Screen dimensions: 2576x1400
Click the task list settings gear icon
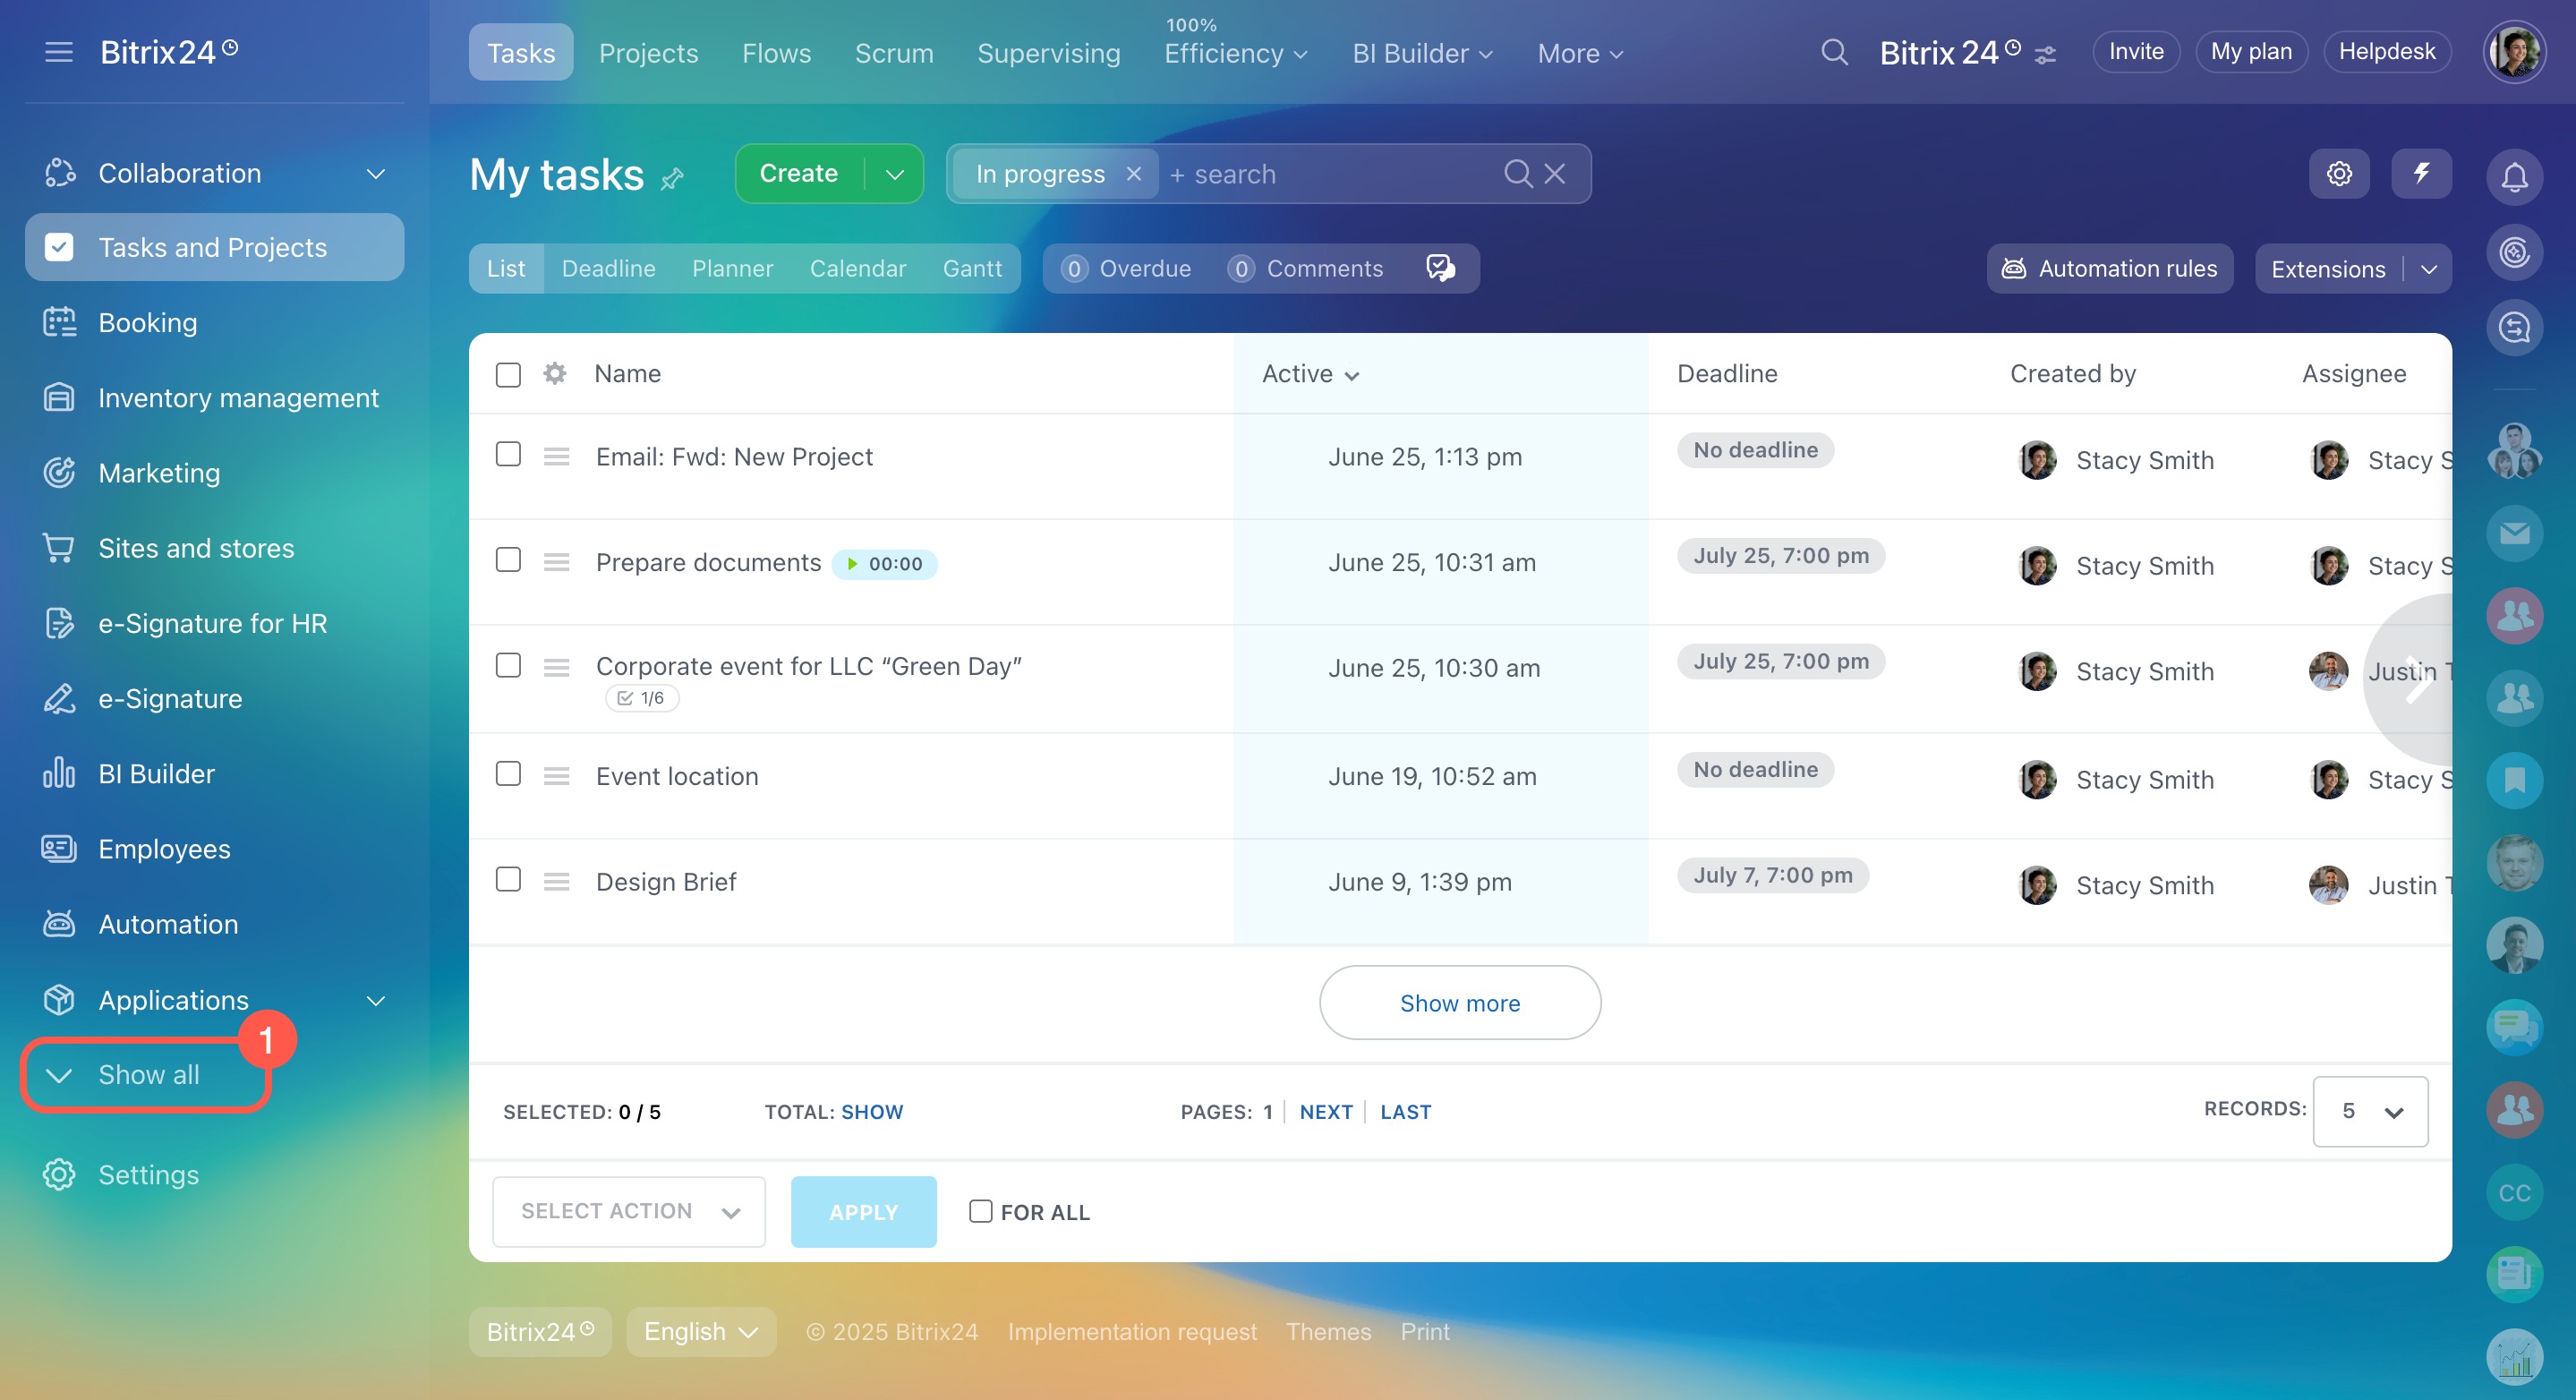point(2338,174)
